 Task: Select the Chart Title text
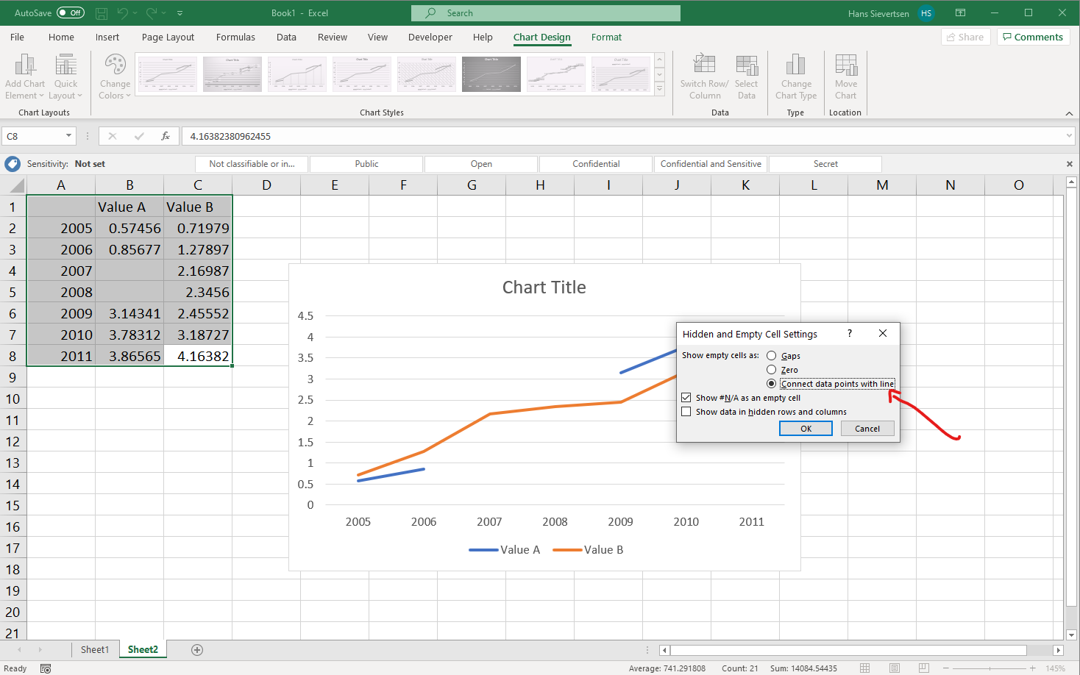(x=544, y=287)
